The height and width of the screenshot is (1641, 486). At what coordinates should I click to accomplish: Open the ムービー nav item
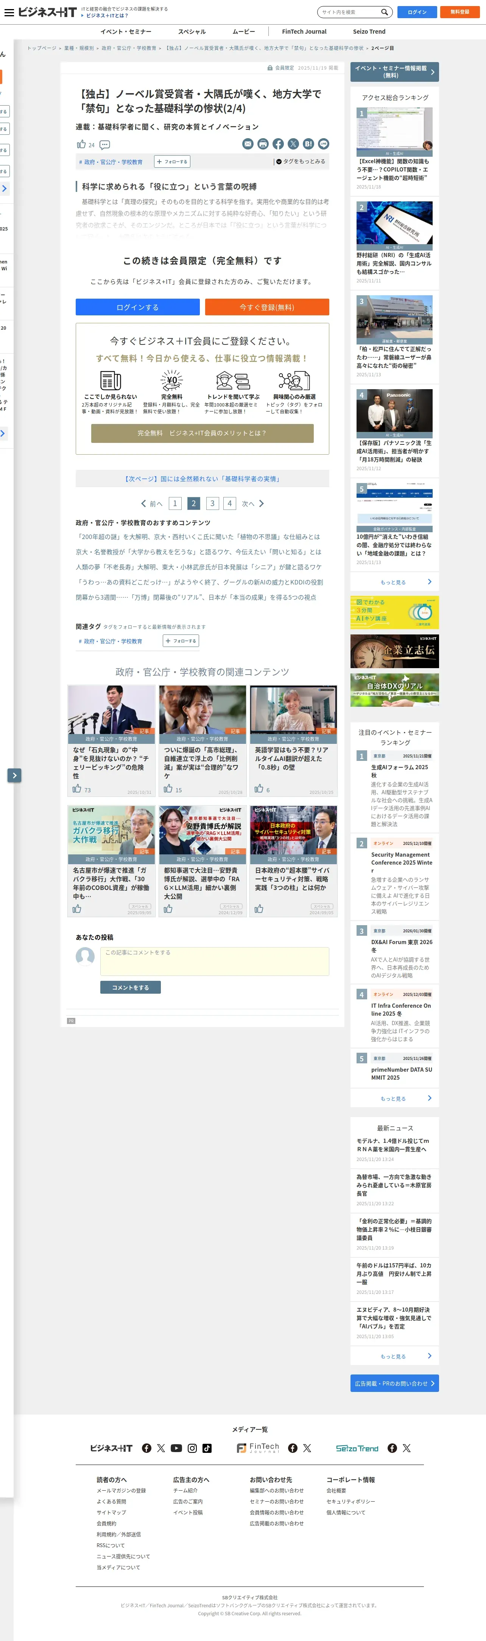[x=243, y=31]
